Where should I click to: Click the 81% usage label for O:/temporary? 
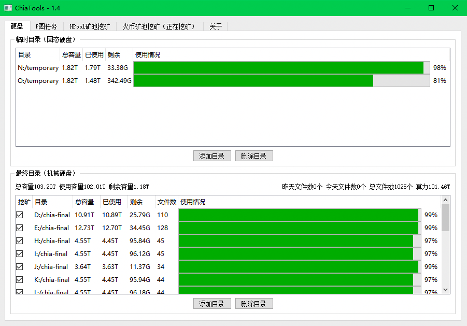click(440, 81)
